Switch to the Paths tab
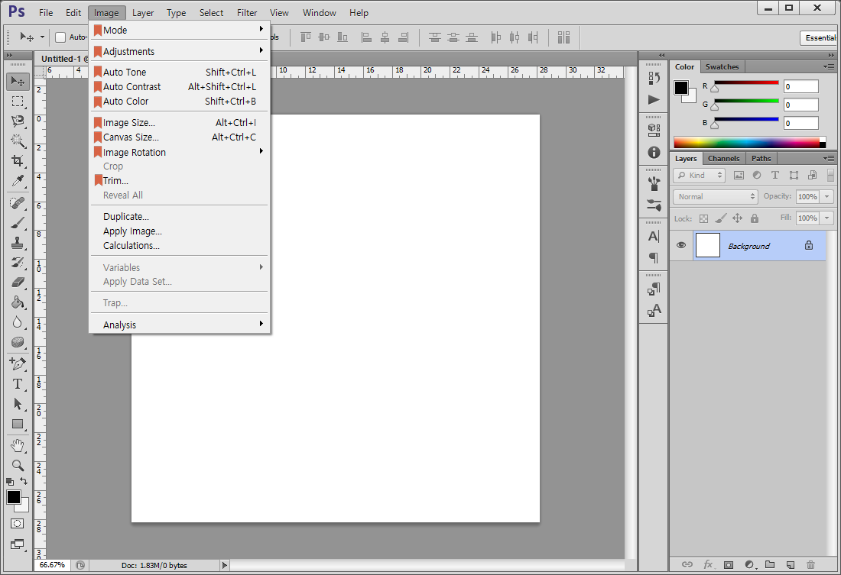Screen dimensions: 841x575 click(x=761, y=159)
